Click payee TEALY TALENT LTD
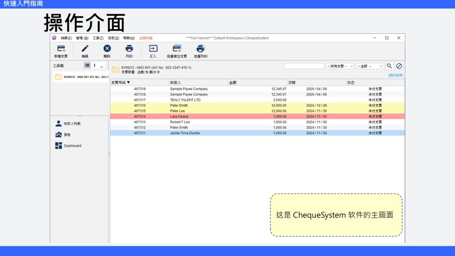 (185, 100)
